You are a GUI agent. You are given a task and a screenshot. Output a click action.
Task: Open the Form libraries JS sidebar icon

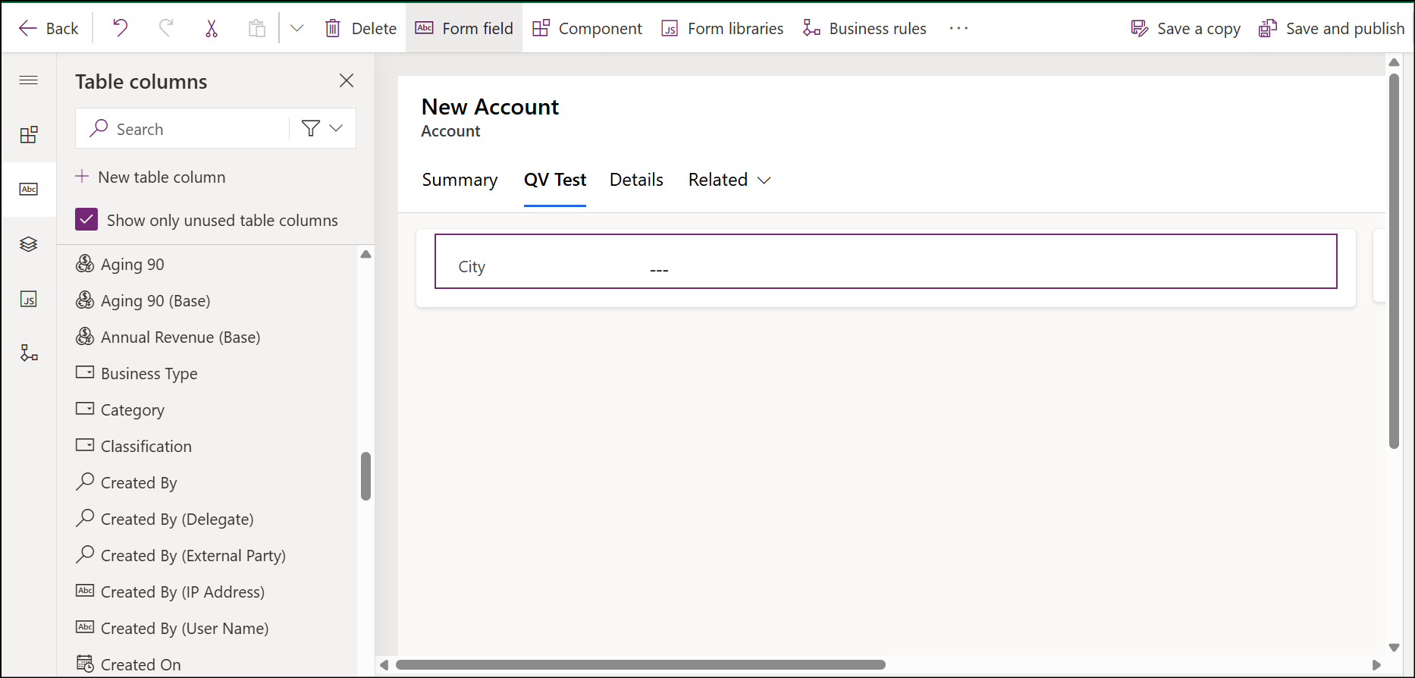29,299
